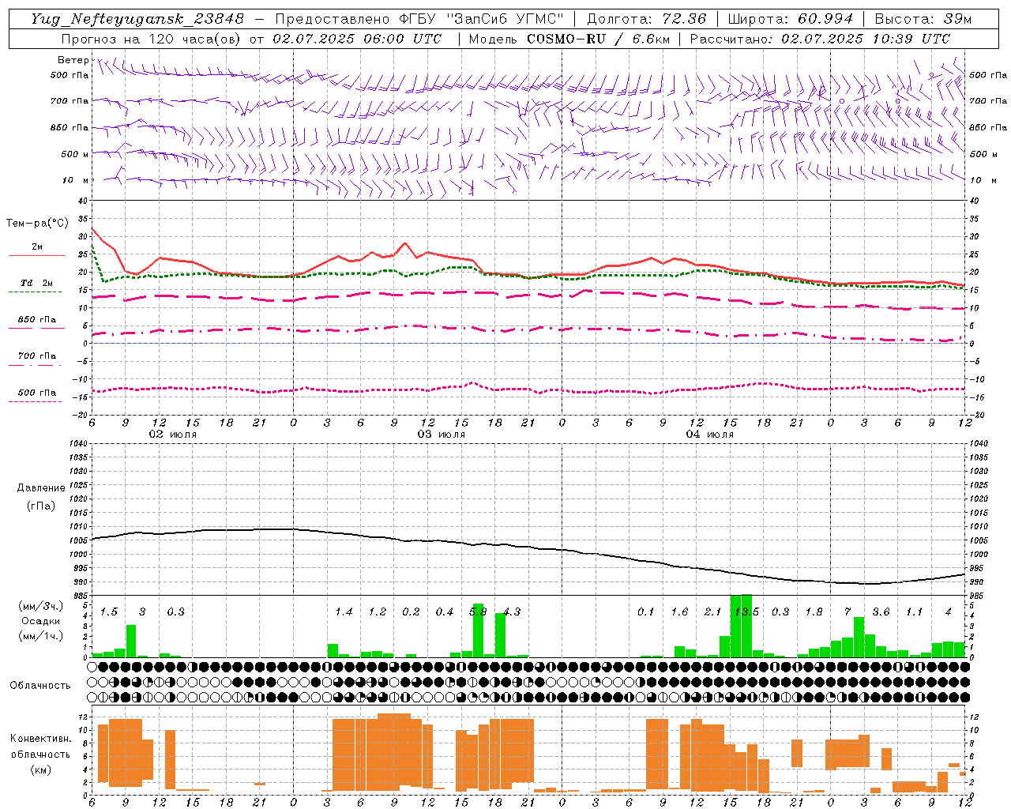Select the model label COSMO-RU / 6.6км

[598, 39]
